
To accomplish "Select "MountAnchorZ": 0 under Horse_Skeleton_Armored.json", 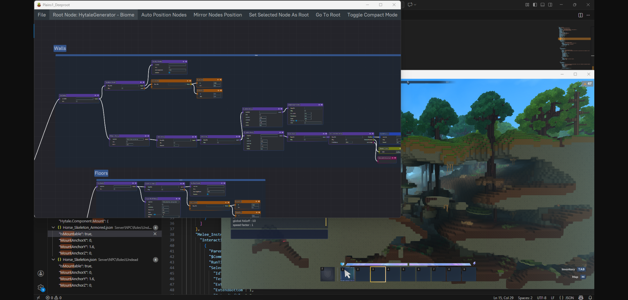I will pos(76,253).
